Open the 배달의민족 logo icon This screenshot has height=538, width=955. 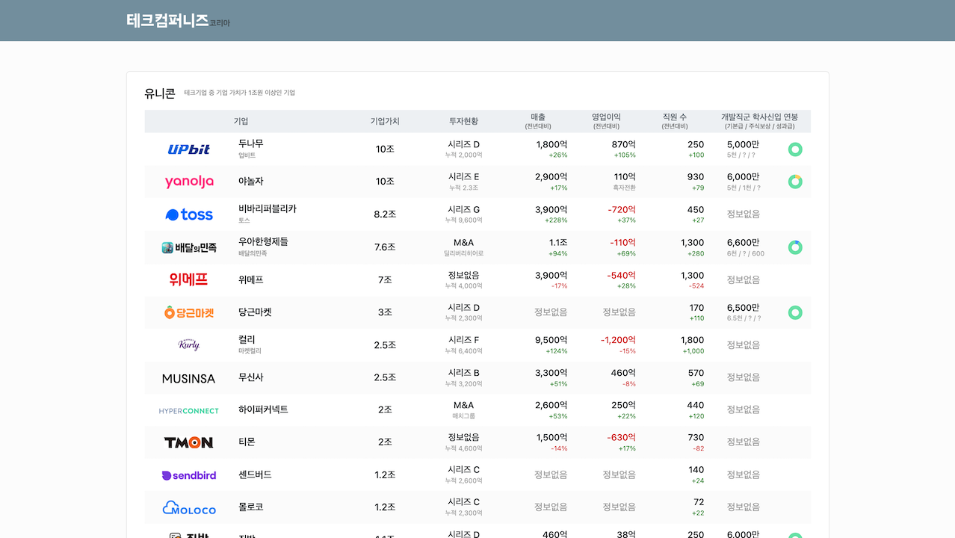[188, 247]
